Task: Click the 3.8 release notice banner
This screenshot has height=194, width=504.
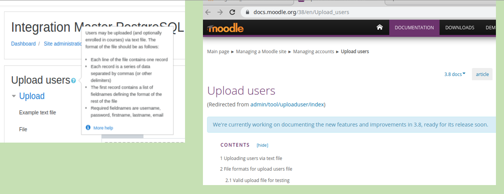Action: point(352,125)
